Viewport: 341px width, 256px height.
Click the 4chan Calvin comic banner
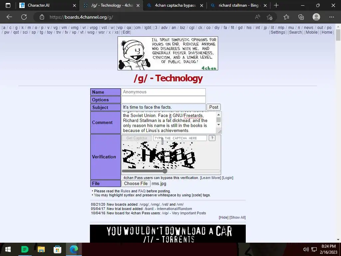(168, 53)
